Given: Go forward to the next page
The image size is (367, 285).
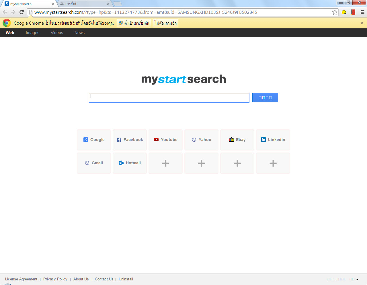Looking at the screenshot, I should (13, 12).
